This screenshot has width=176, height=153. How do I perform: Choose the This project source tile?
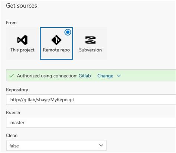[22, 43]
